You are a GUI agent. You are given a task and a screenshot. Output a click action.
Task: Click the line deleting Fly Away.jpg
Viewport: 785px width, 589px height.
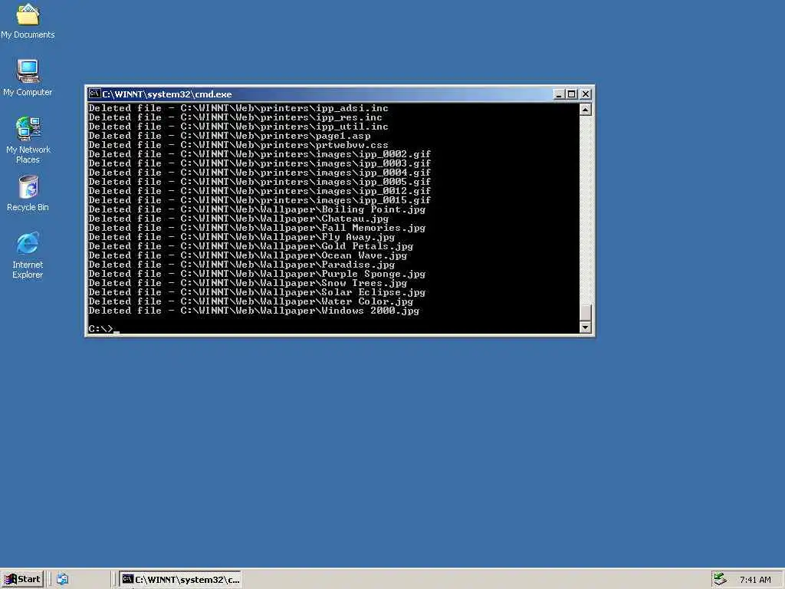[241, 237]
